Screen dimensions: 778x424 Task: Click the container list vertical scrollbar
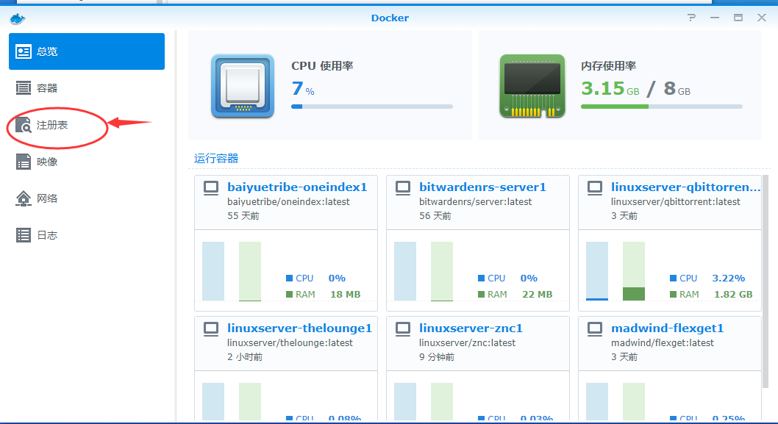pyautogui.click(x=765, y=281)
